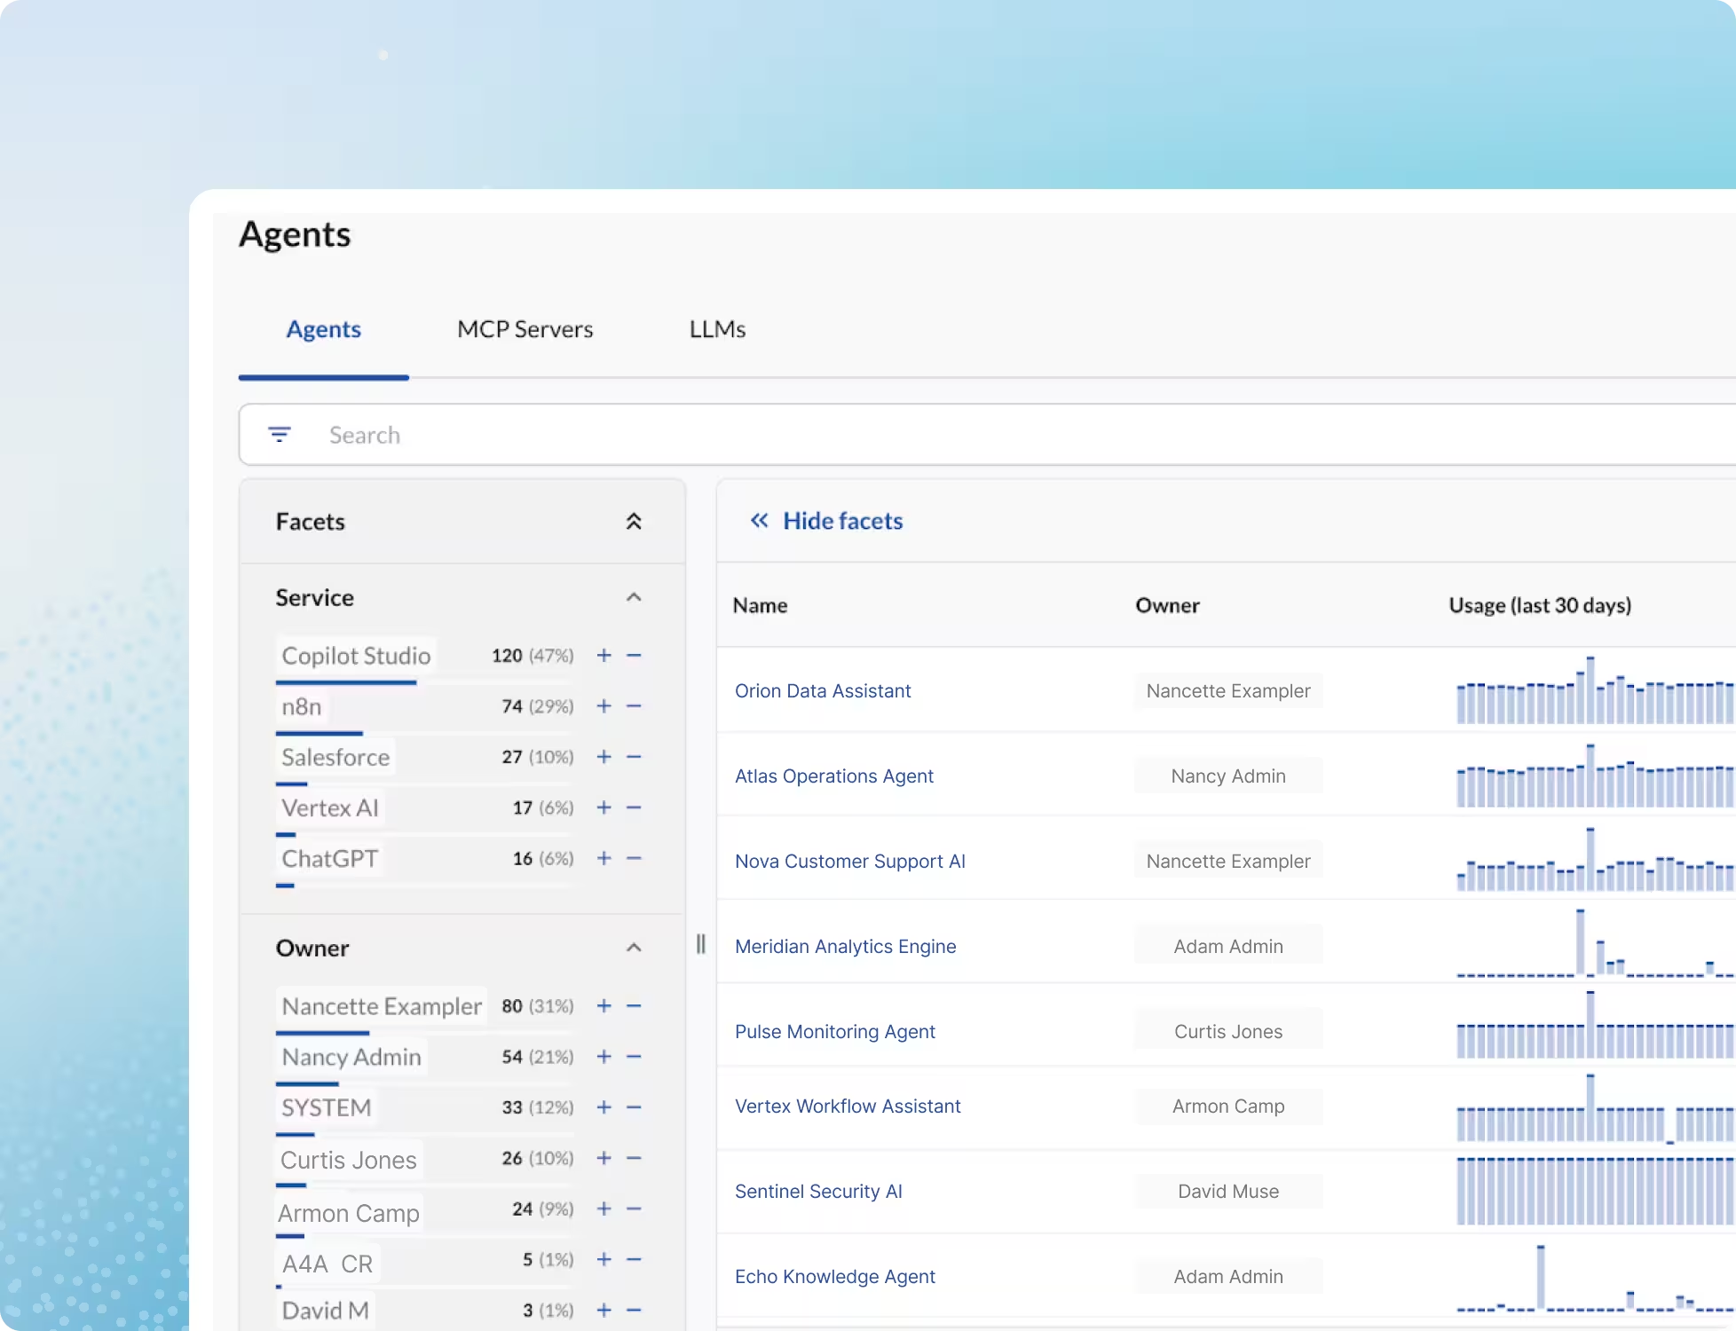Switch to the Agents tab
Screen dimensions: 1736x1331
323,329
